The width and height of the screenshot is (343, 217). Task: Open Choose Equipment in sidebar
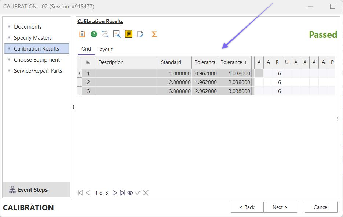[x=37, y=60]
